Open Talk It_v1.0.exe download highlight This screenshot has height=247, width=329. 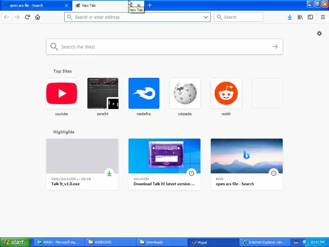pos(82,164)
